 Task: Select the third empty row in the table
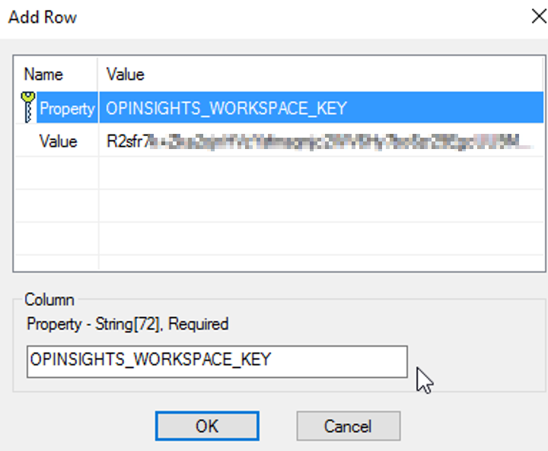click(x=279, y=238)
